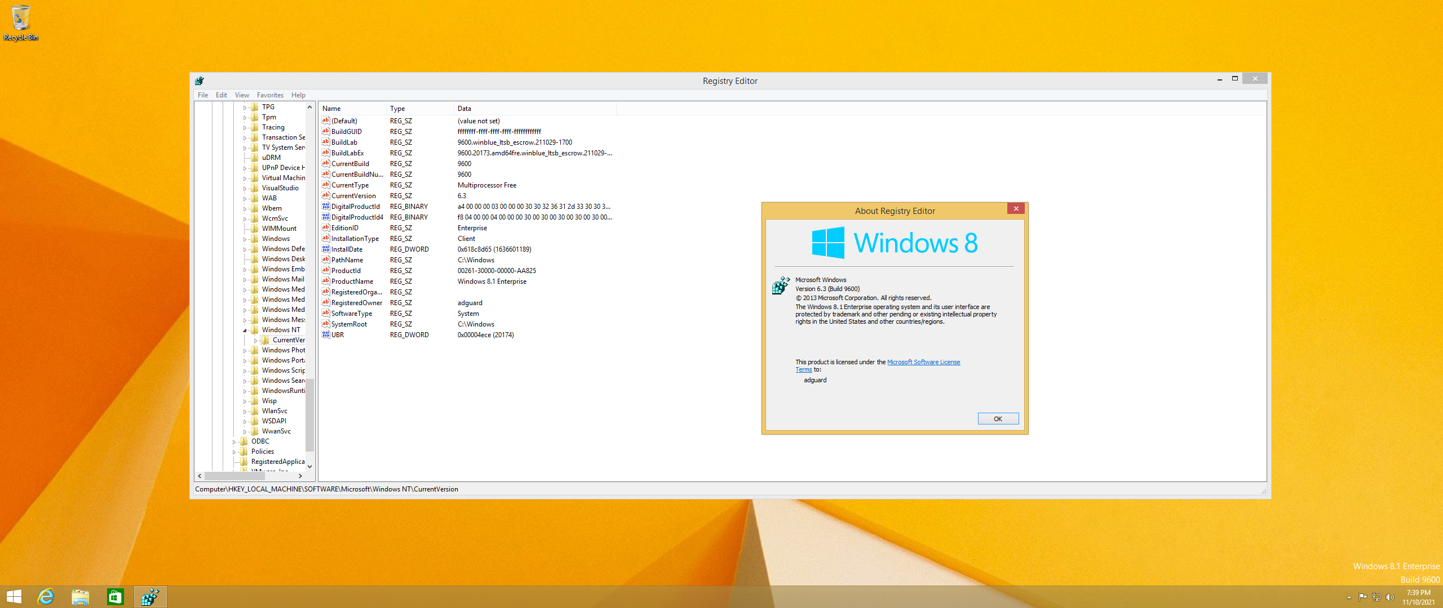Select the UBR DWORD value icon
Screen dimensions: 1443x608
[326, 334]
